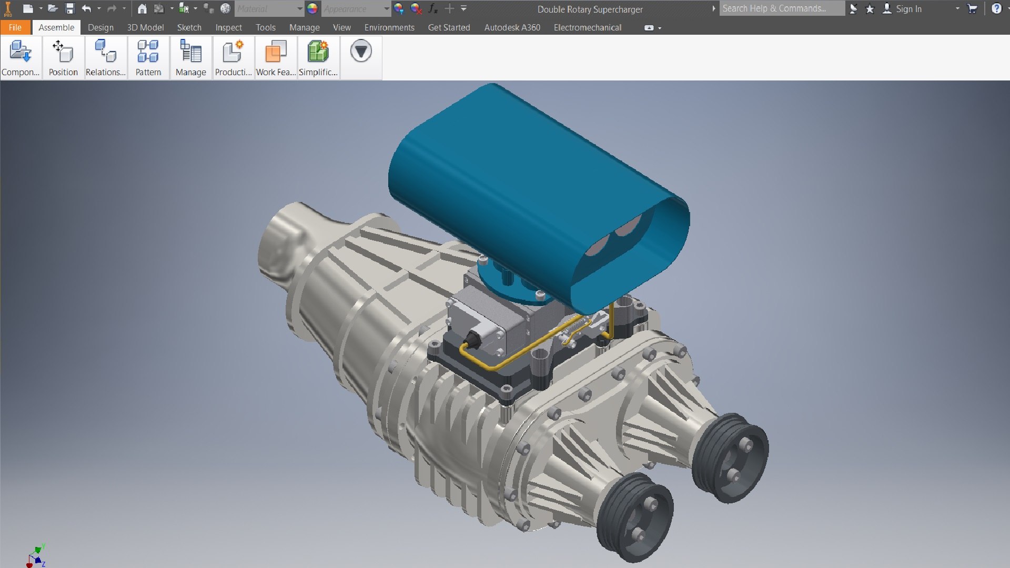Switch to the Environments tab
1010x568 pixels.
[x=389, y=27]
